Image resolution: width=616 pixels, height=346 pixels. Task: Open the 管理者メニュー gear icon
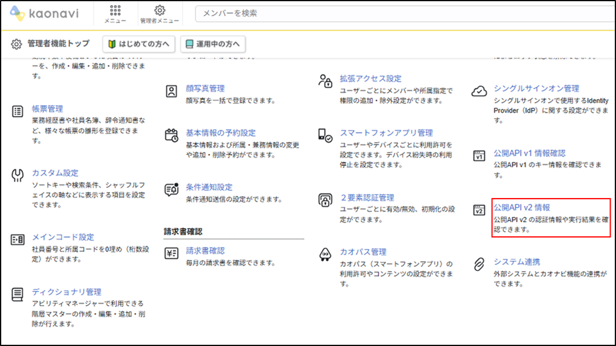(x=159, y=10)
